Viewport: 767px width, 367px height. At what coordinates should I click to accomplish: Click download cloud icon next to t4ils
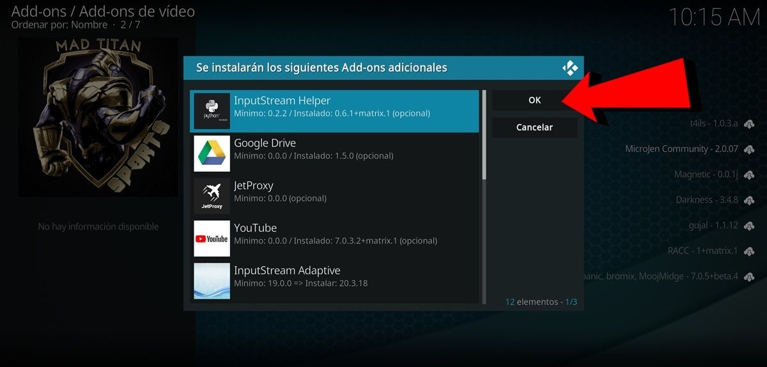(750, 123)
